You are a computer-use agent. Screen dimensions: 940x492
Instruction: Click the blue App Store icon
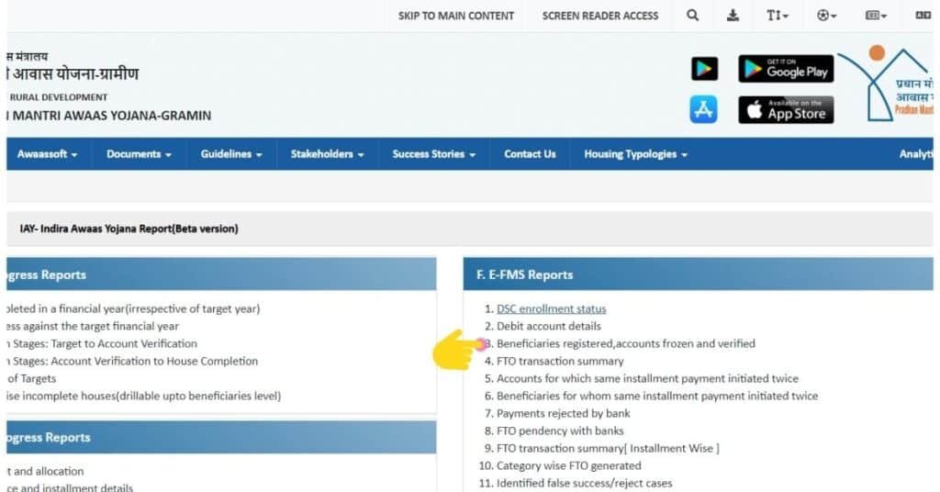click(704, 109)
